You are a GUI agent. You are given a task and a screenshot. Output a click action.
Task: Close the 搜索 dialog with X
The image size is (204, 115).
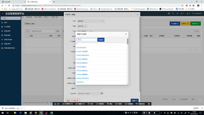point(126,34)
